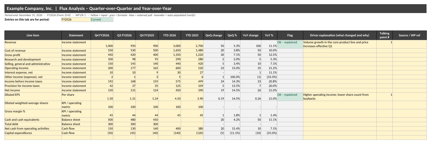
Task: Select the 'Source / WP ref' header
Action: (410, 35)
